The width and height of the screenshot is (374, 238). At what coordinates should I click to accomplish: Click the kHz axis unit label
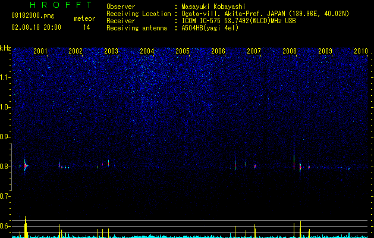point(5,48)
